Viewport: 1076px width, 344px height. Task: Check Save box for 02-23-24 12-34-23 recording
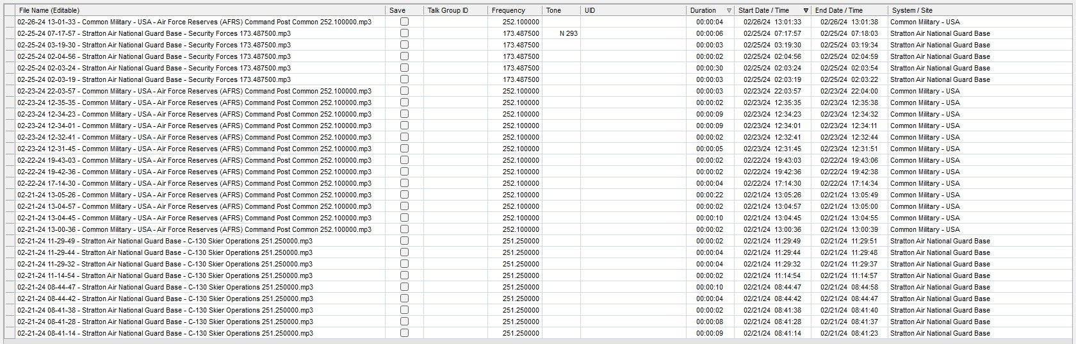[x=404, y=113]
